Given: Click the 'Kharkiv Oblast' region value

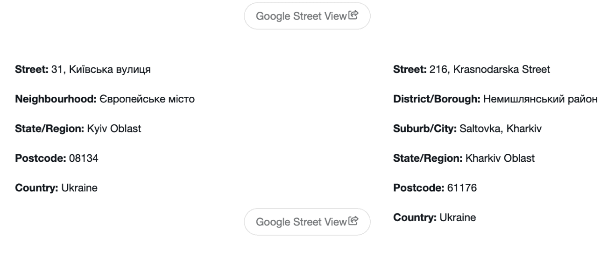Looking at the screenshot, I should pos(499,158).
